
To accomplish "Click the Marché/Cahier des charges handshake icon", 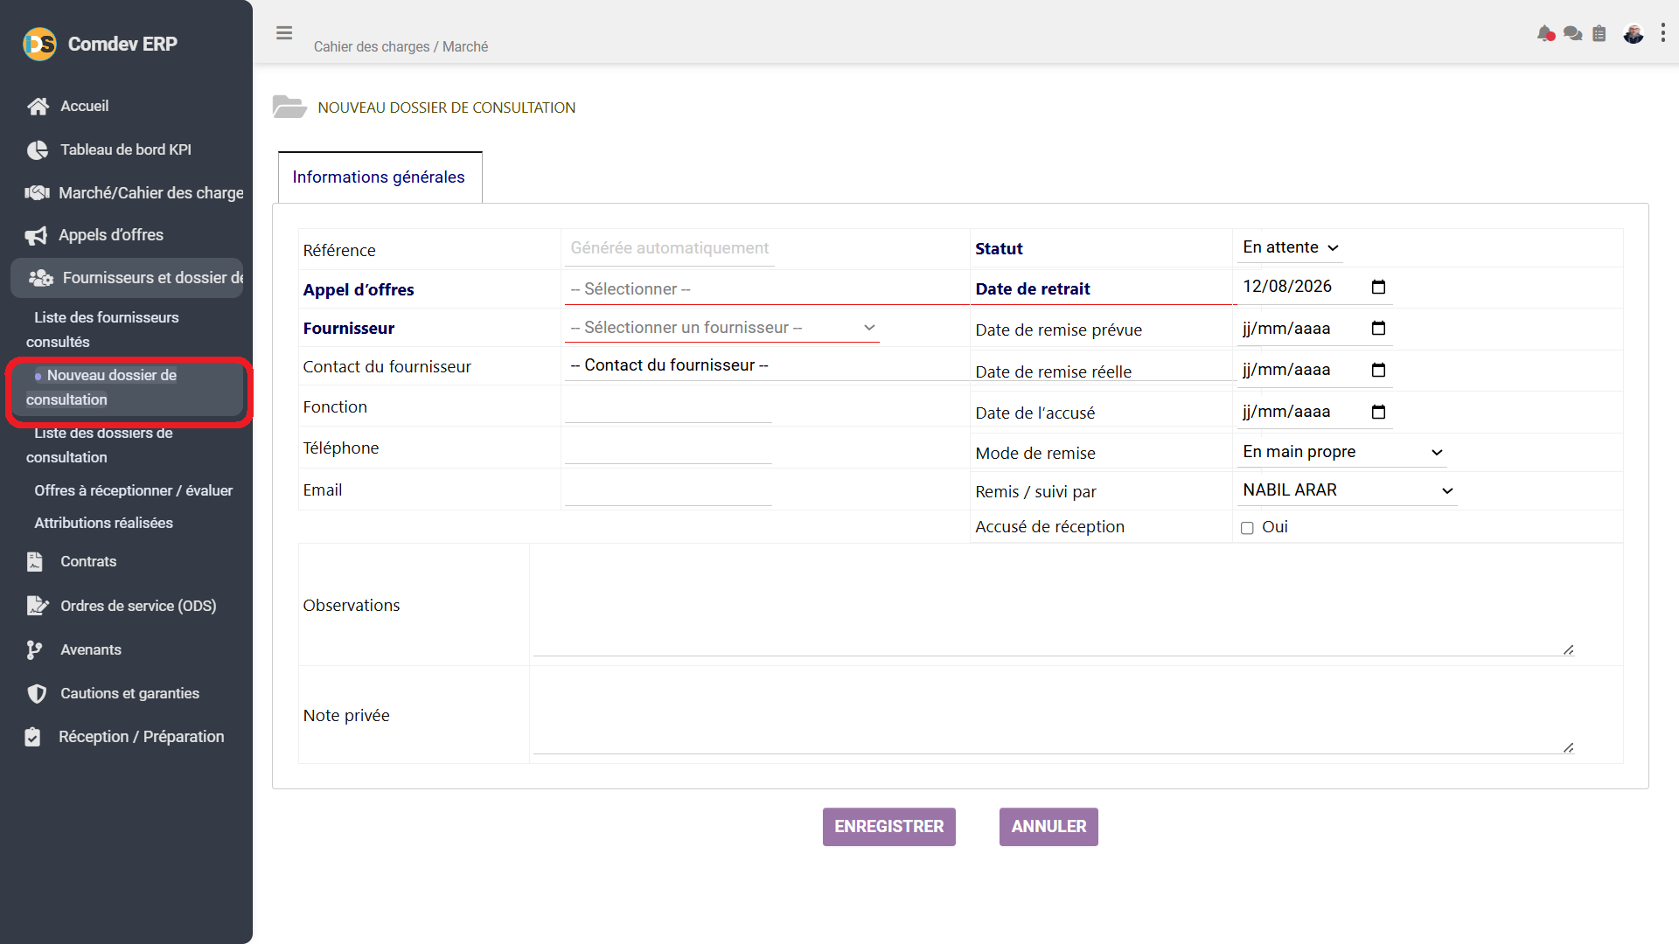I will coord(37,192).
